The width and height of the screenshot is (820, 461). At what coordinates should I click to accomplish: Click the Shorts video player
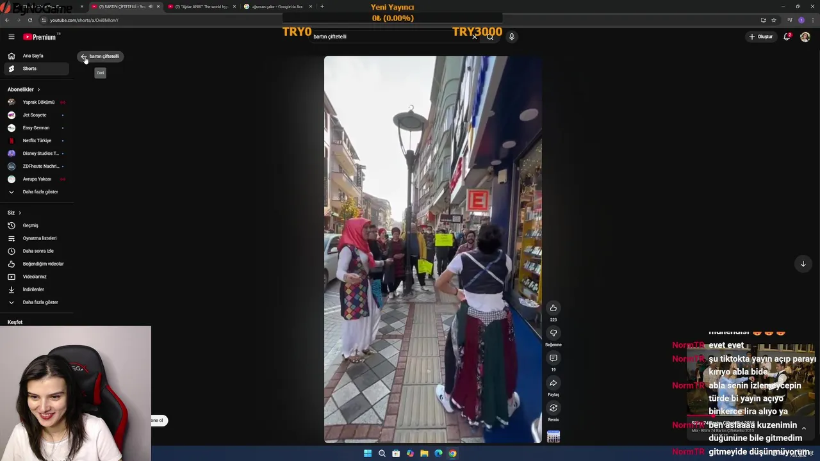(432, 250)
